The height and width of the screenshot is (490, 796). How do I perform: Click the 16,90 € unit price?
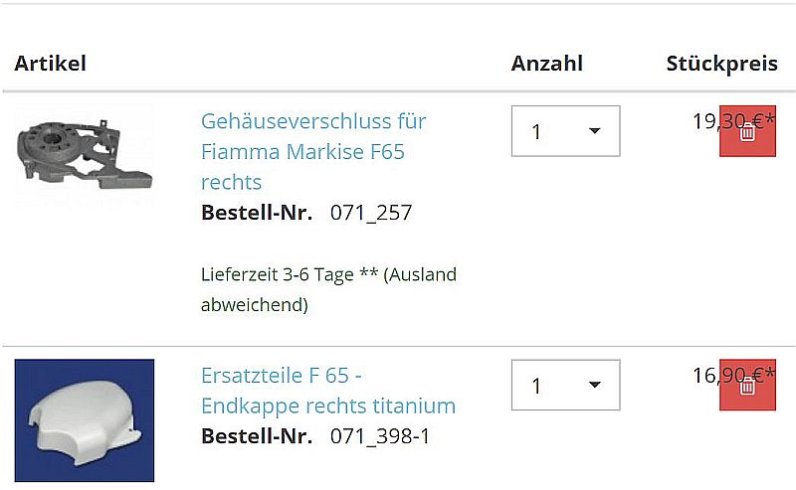point(710,375)
